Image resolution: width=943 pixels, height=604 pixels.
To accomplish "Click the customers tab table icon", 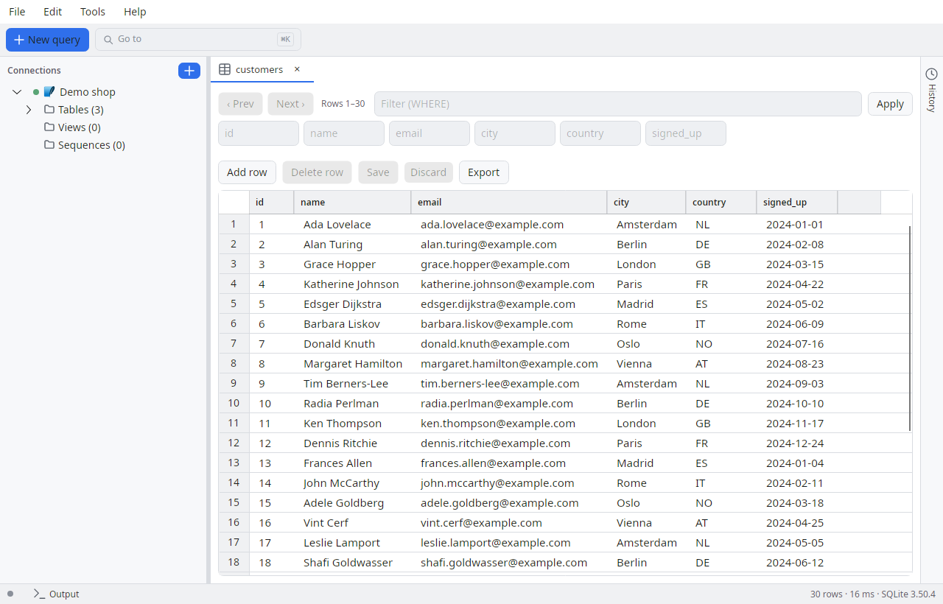I will coord(225,69).
